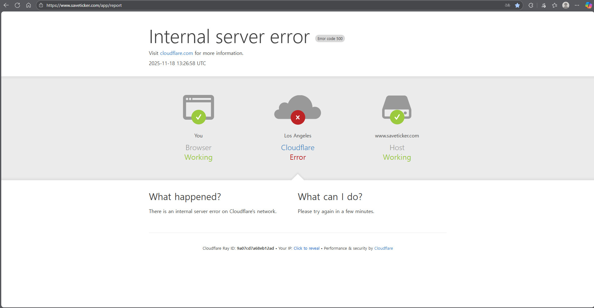Open the user profile avatar
The image size is (594, 308).
[x=566, y=5]
